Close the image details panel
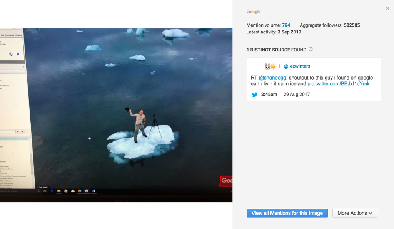This screenshot has height=229, width=394. pyautogui.click(x=387, y=8)
